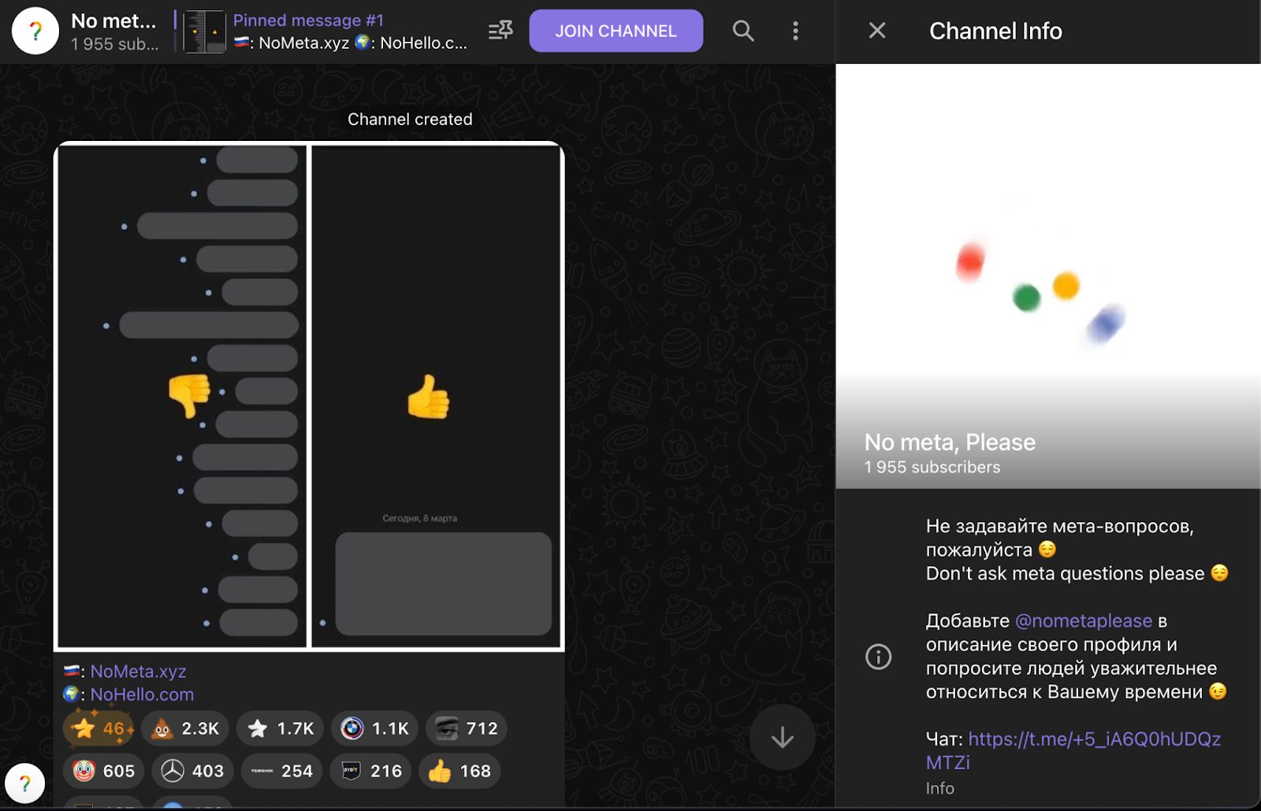1261x811 pixels.
Task: Open the three-dot more options menu
Action: [795, 31]
